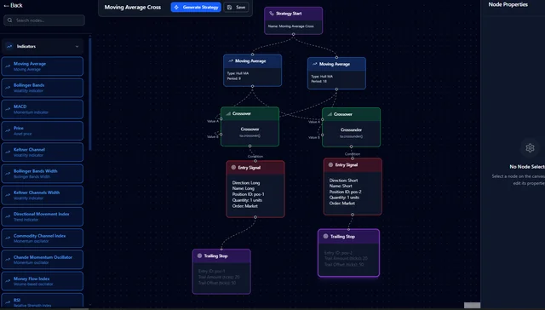
Task: Select the Crossunder condition node
Action: click(x=351, y=127)
